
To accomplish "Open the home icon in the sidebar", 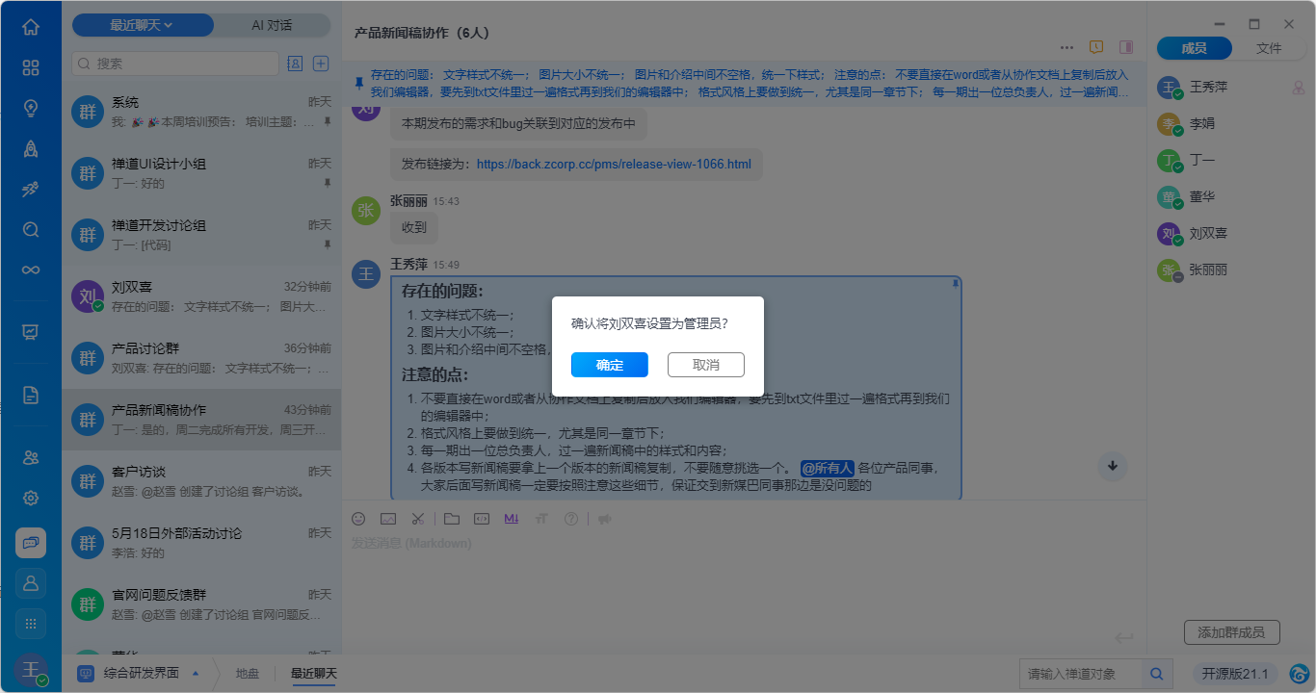I will coord(31,27).
